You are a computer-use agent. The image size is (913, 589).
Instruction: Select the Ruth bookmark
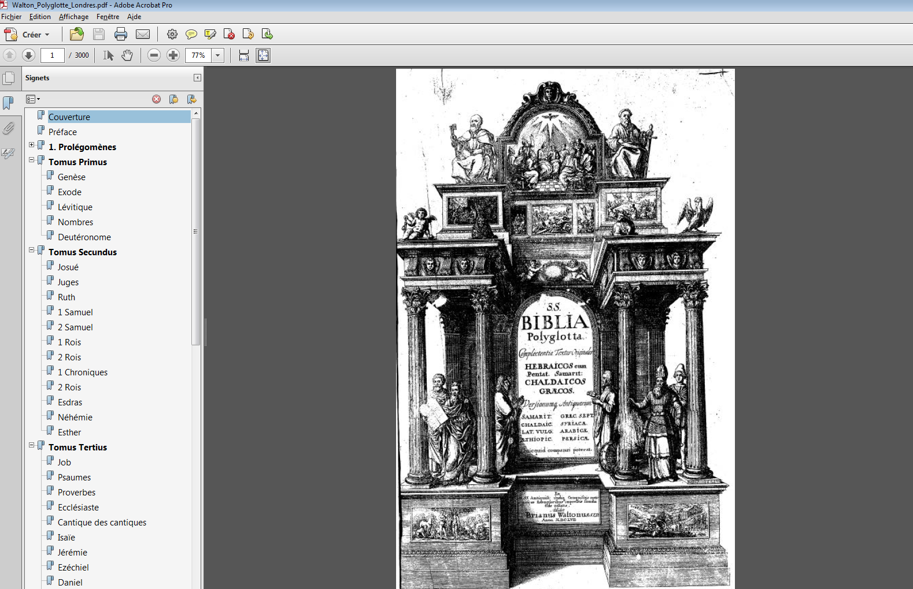66,297
